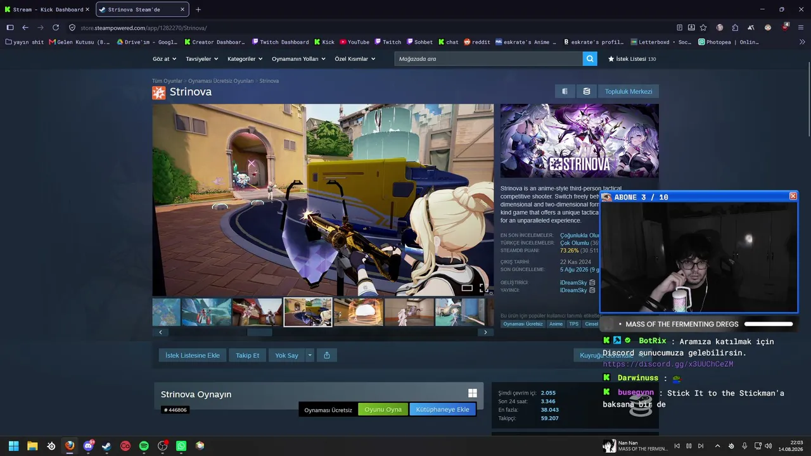Viewport: 811px width, 456px height.
Task: Skip to next track in taskbar media controls
Action: tap(701, 446)
